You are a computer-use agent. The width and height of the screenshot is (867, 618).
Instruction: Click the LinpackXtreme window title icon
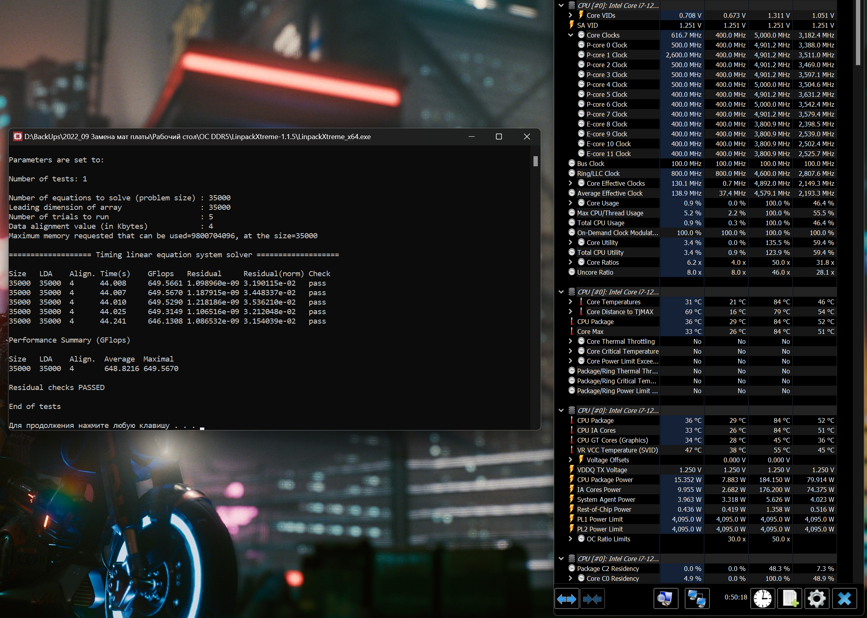tap(18, 137)
